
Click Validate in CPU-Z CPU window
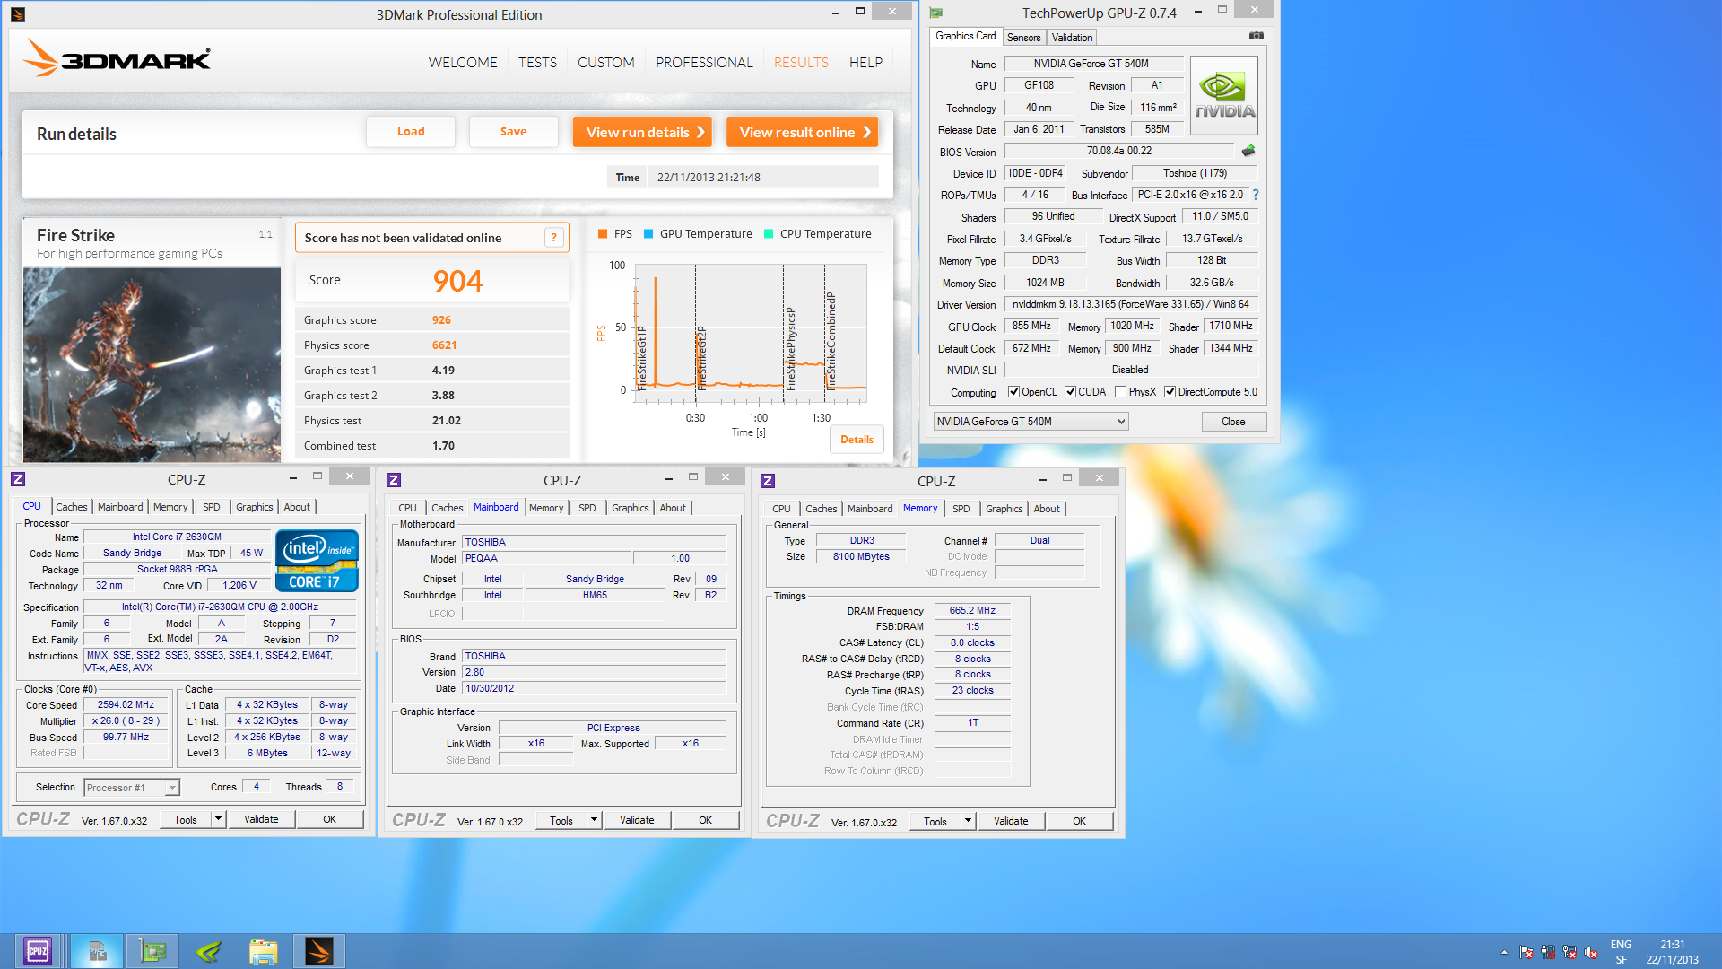pyautogui.click(x=261, y=819)
